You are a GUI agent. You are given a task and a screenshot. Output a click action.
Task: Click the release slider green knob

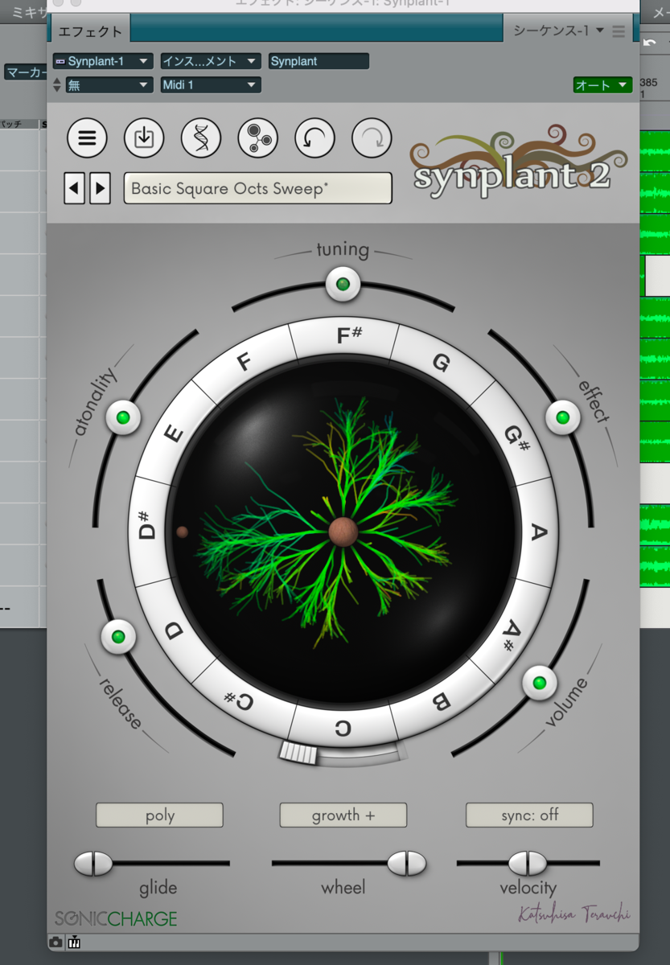118,637
